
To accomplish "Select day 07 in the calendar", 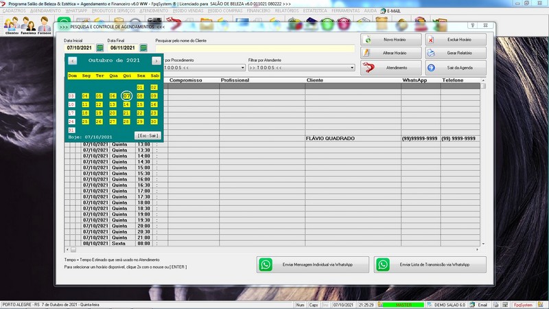I will [126, 95].
